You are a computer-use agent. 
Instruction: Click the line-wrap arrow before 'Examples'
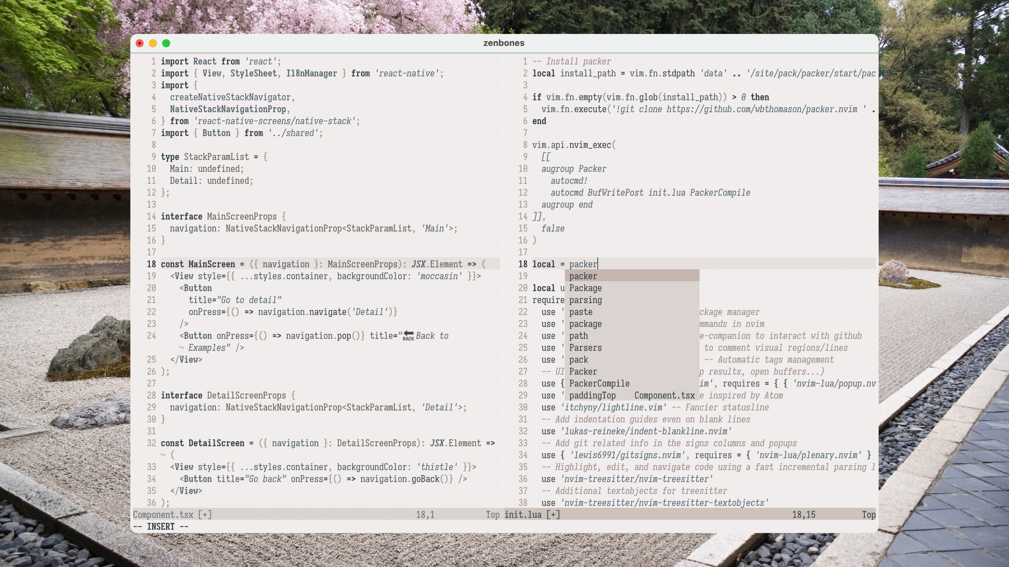[x=181, y=348]
